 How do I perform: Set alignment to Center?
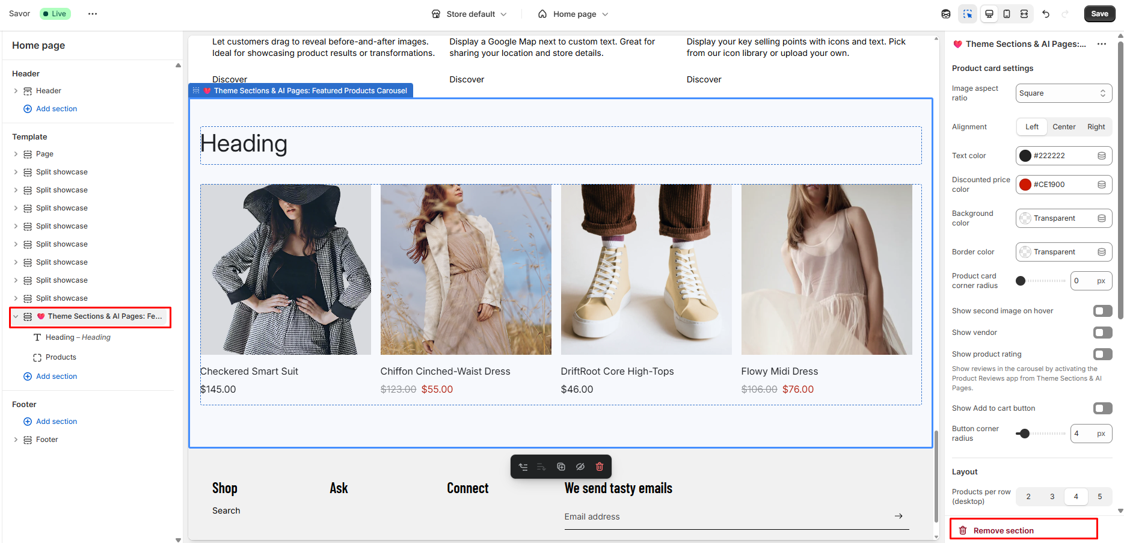coord(1064,127)
